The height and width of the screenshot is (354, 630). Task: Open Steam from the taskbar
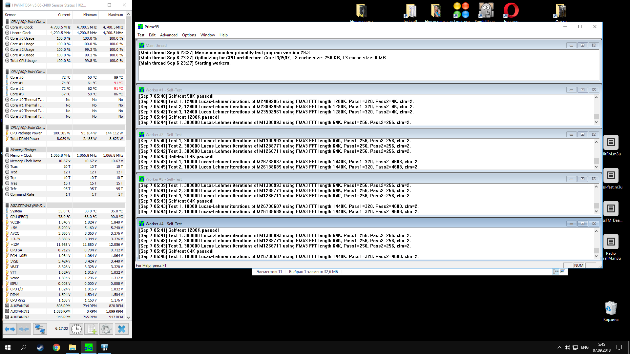coord(40,347)
